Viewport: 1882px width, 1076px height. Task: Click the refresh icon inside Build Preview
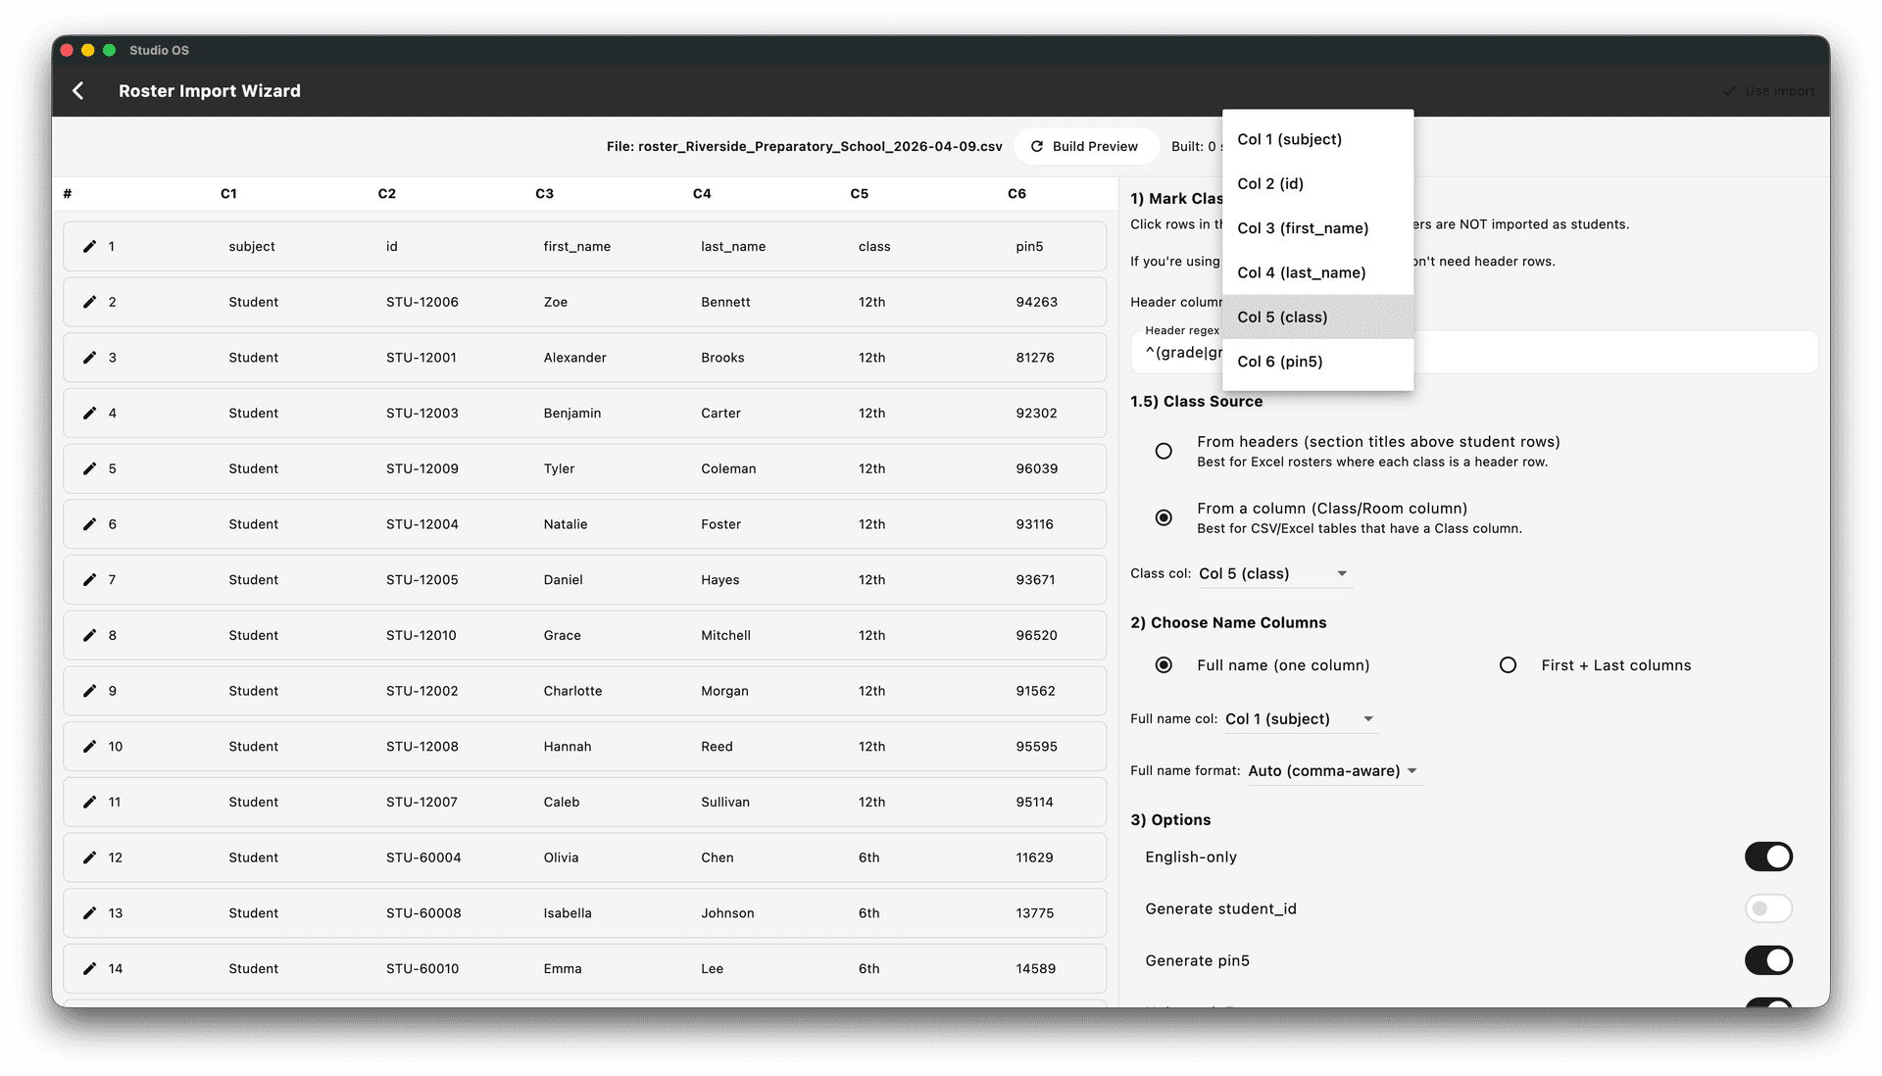1037,146
